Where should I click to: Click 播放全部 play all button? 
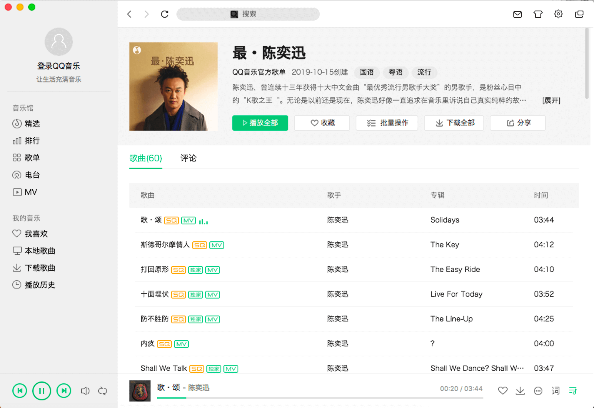(x=260, y=123)
